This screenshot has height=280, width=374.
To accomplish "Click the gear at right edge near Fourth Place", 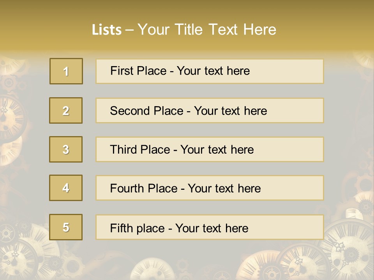I will tap(364, 183).
